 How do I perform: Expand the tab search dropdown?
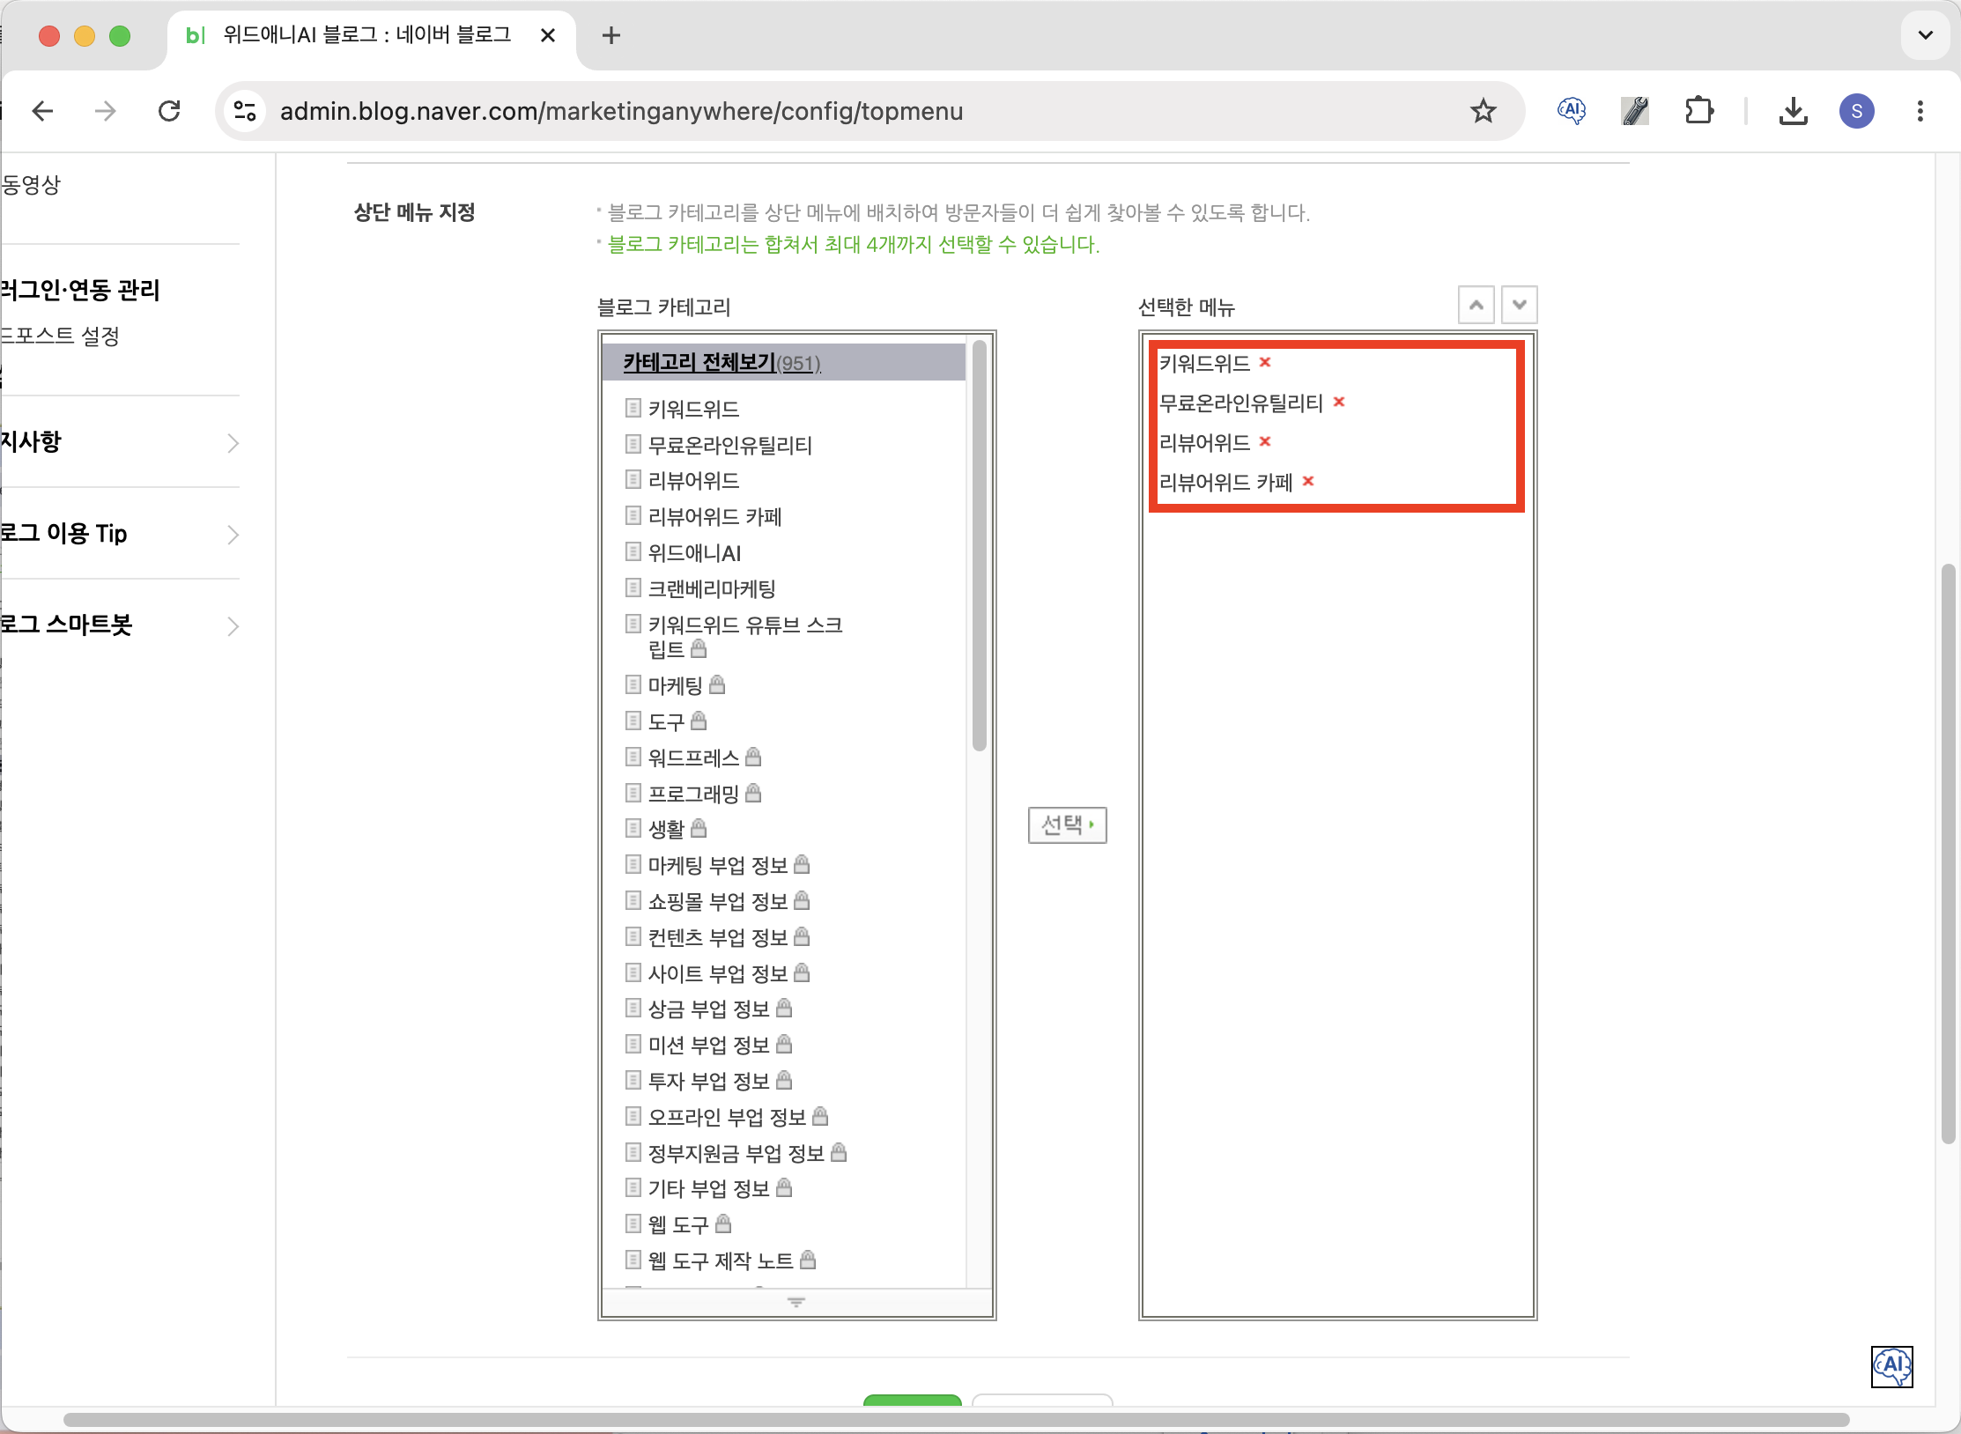pyautogui.click(x=1926, y=35)
